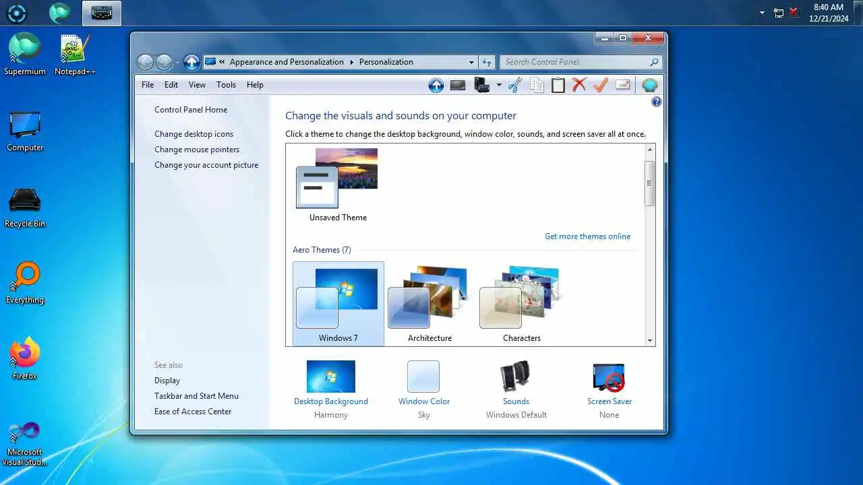Open the Edit menu
This screenshot has height=485, width=863.
click(171, 85)
